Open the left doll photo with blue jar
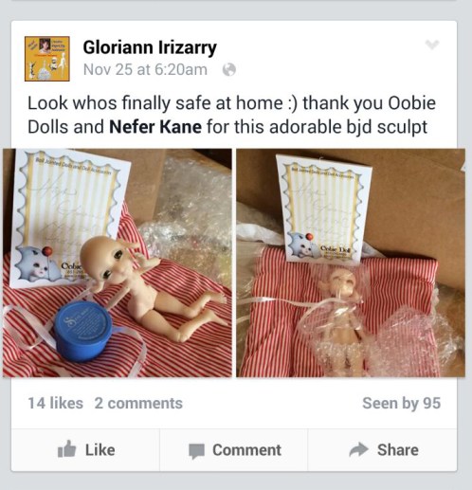Image resolution: width=472 pixels, height=490 pixels. pyautogui.click(x=118, y=263)
